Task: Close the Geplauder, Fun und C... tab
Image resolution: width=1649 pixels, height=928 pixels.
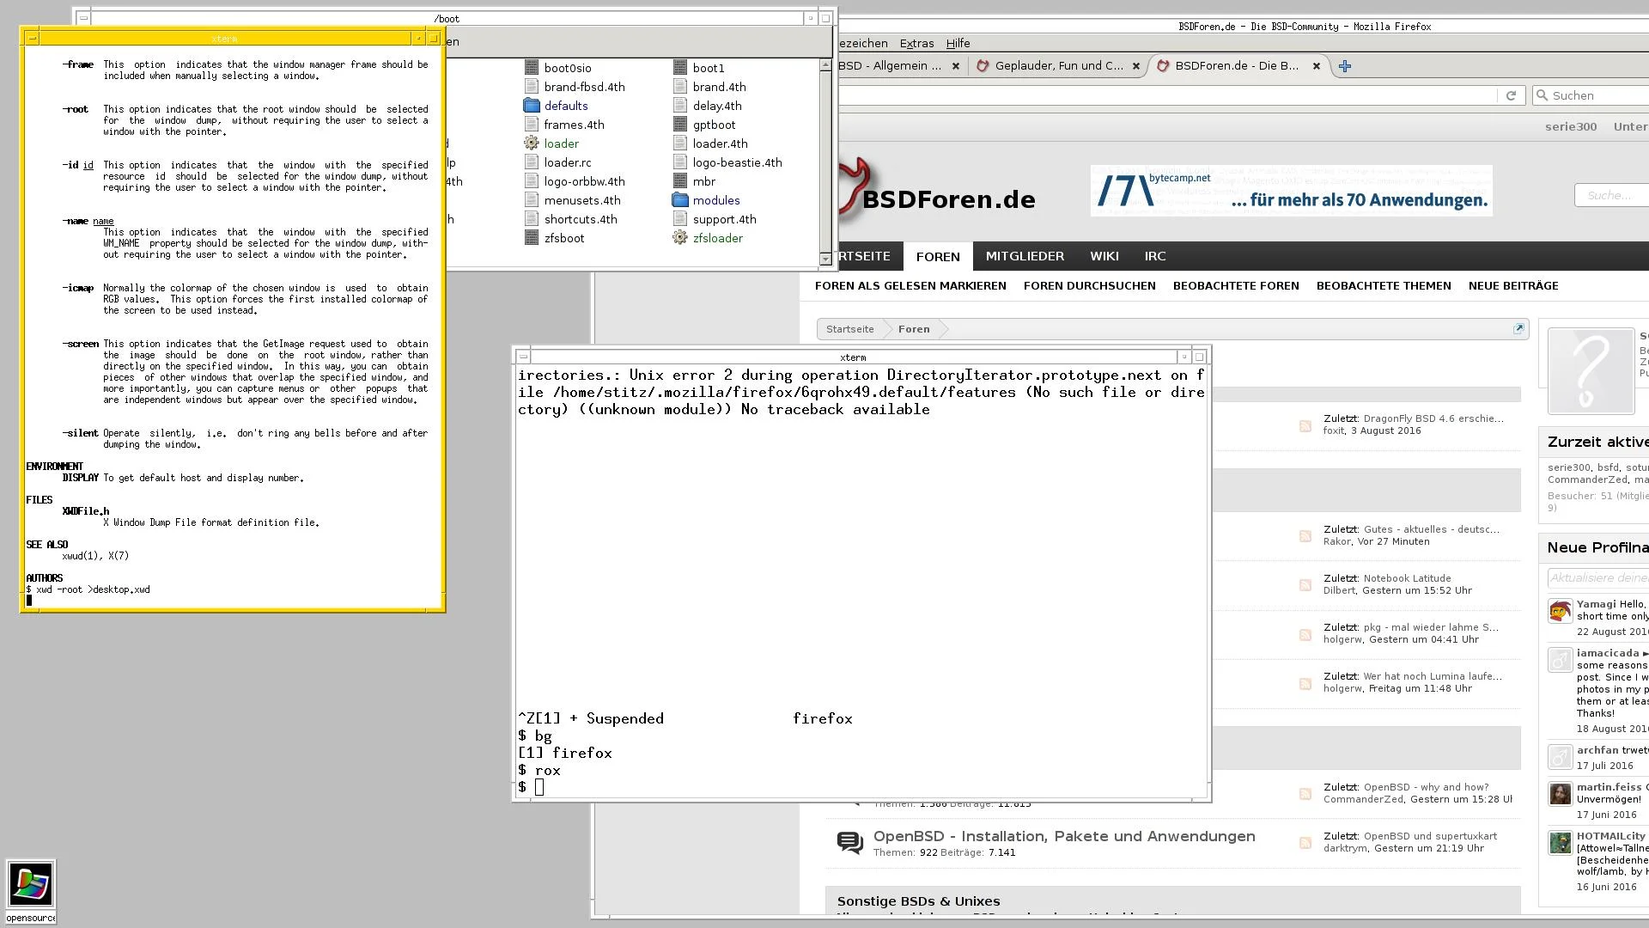Action: coord(1135,66)
